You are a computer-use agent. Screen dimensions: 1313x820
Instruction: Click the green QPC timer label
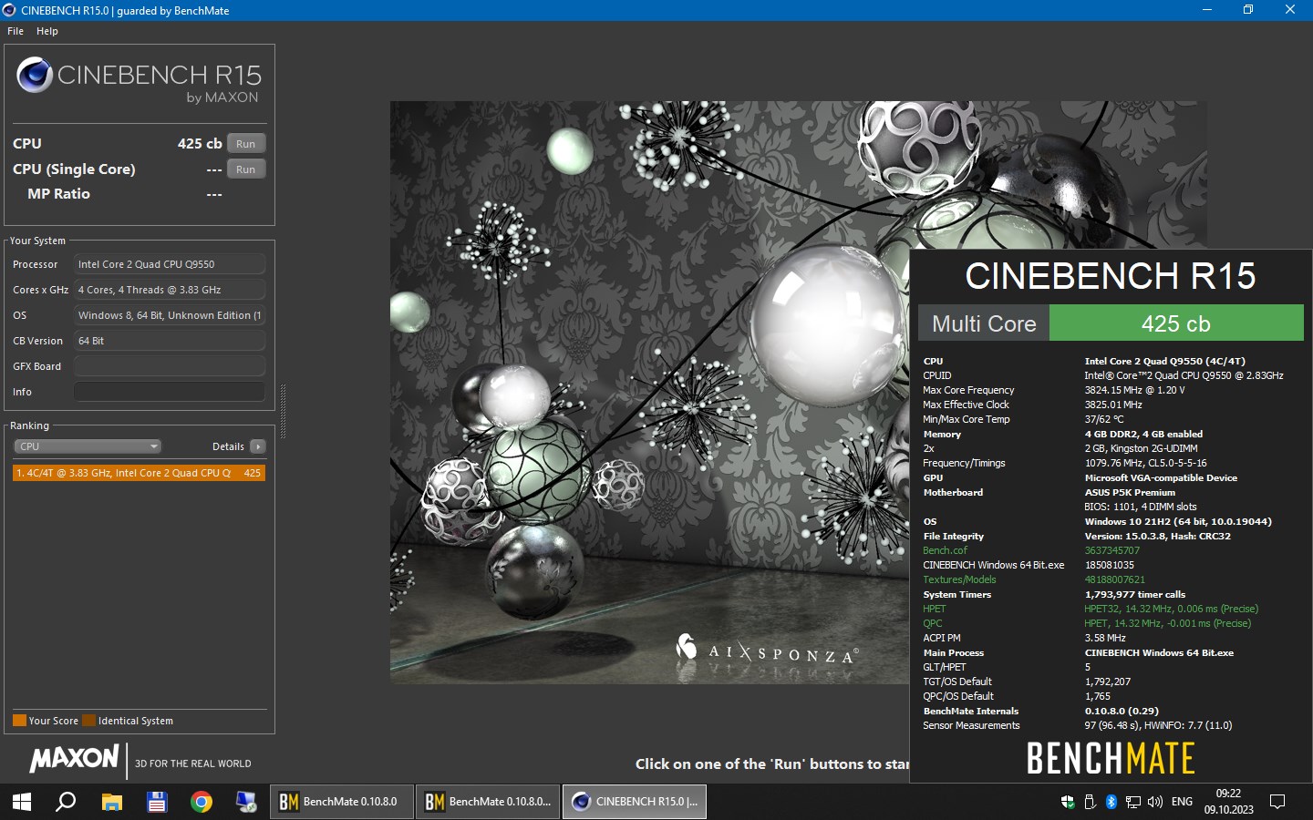pyautogui.click(x=933, y=623)
